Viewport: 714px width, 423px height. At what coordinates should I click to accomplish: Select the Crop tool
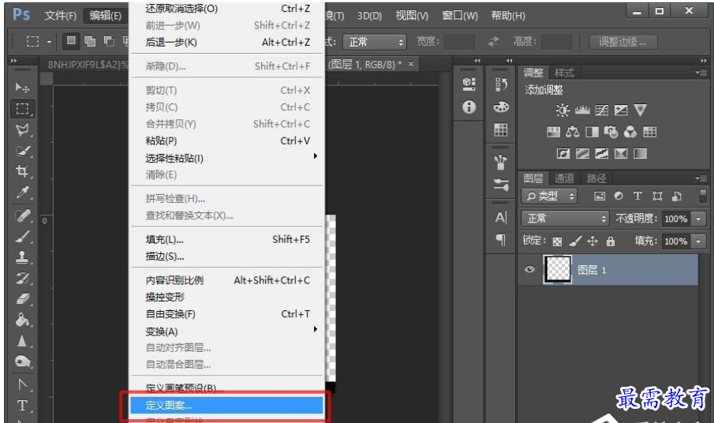click(x=22, y=172)
